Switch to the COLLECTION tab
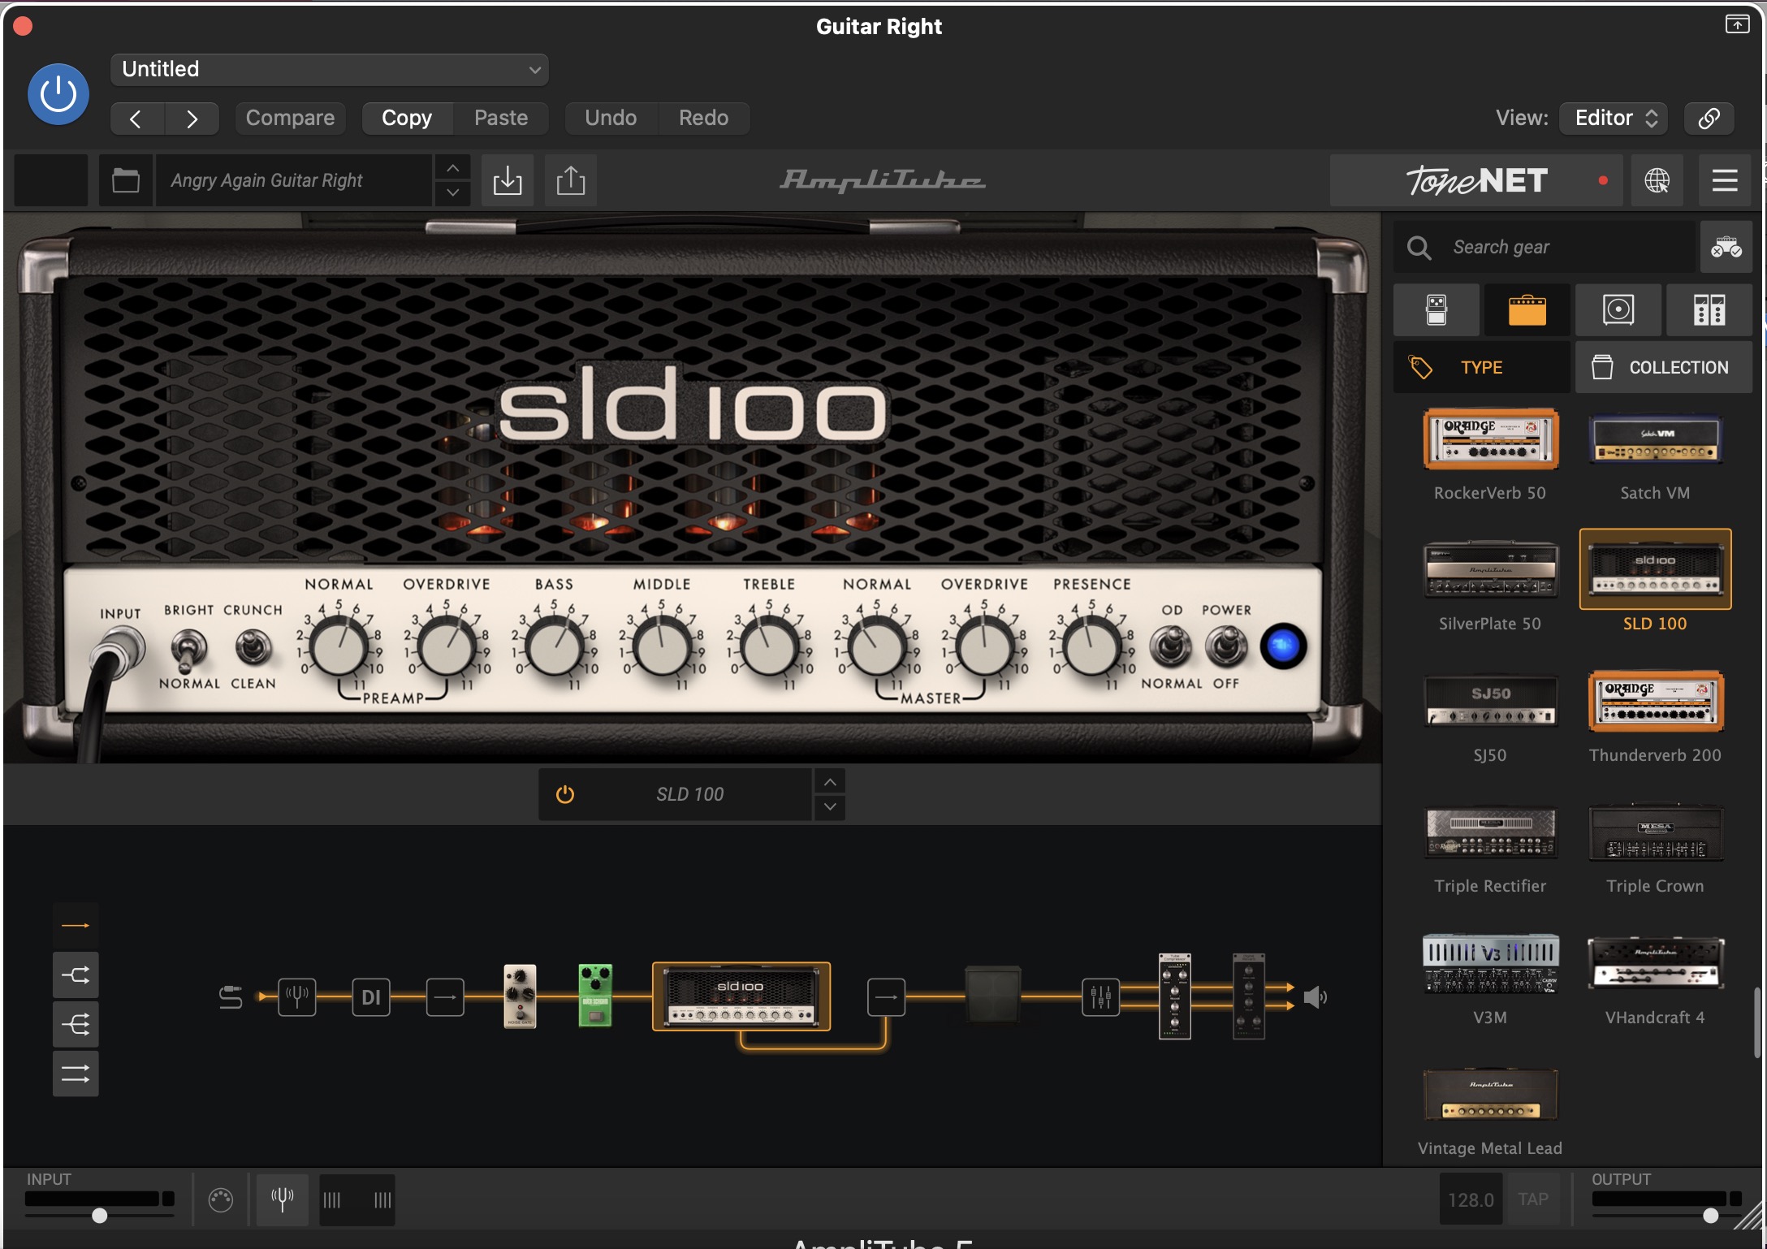This screenshot has height=1249, width=1767. click(1664, 367)
